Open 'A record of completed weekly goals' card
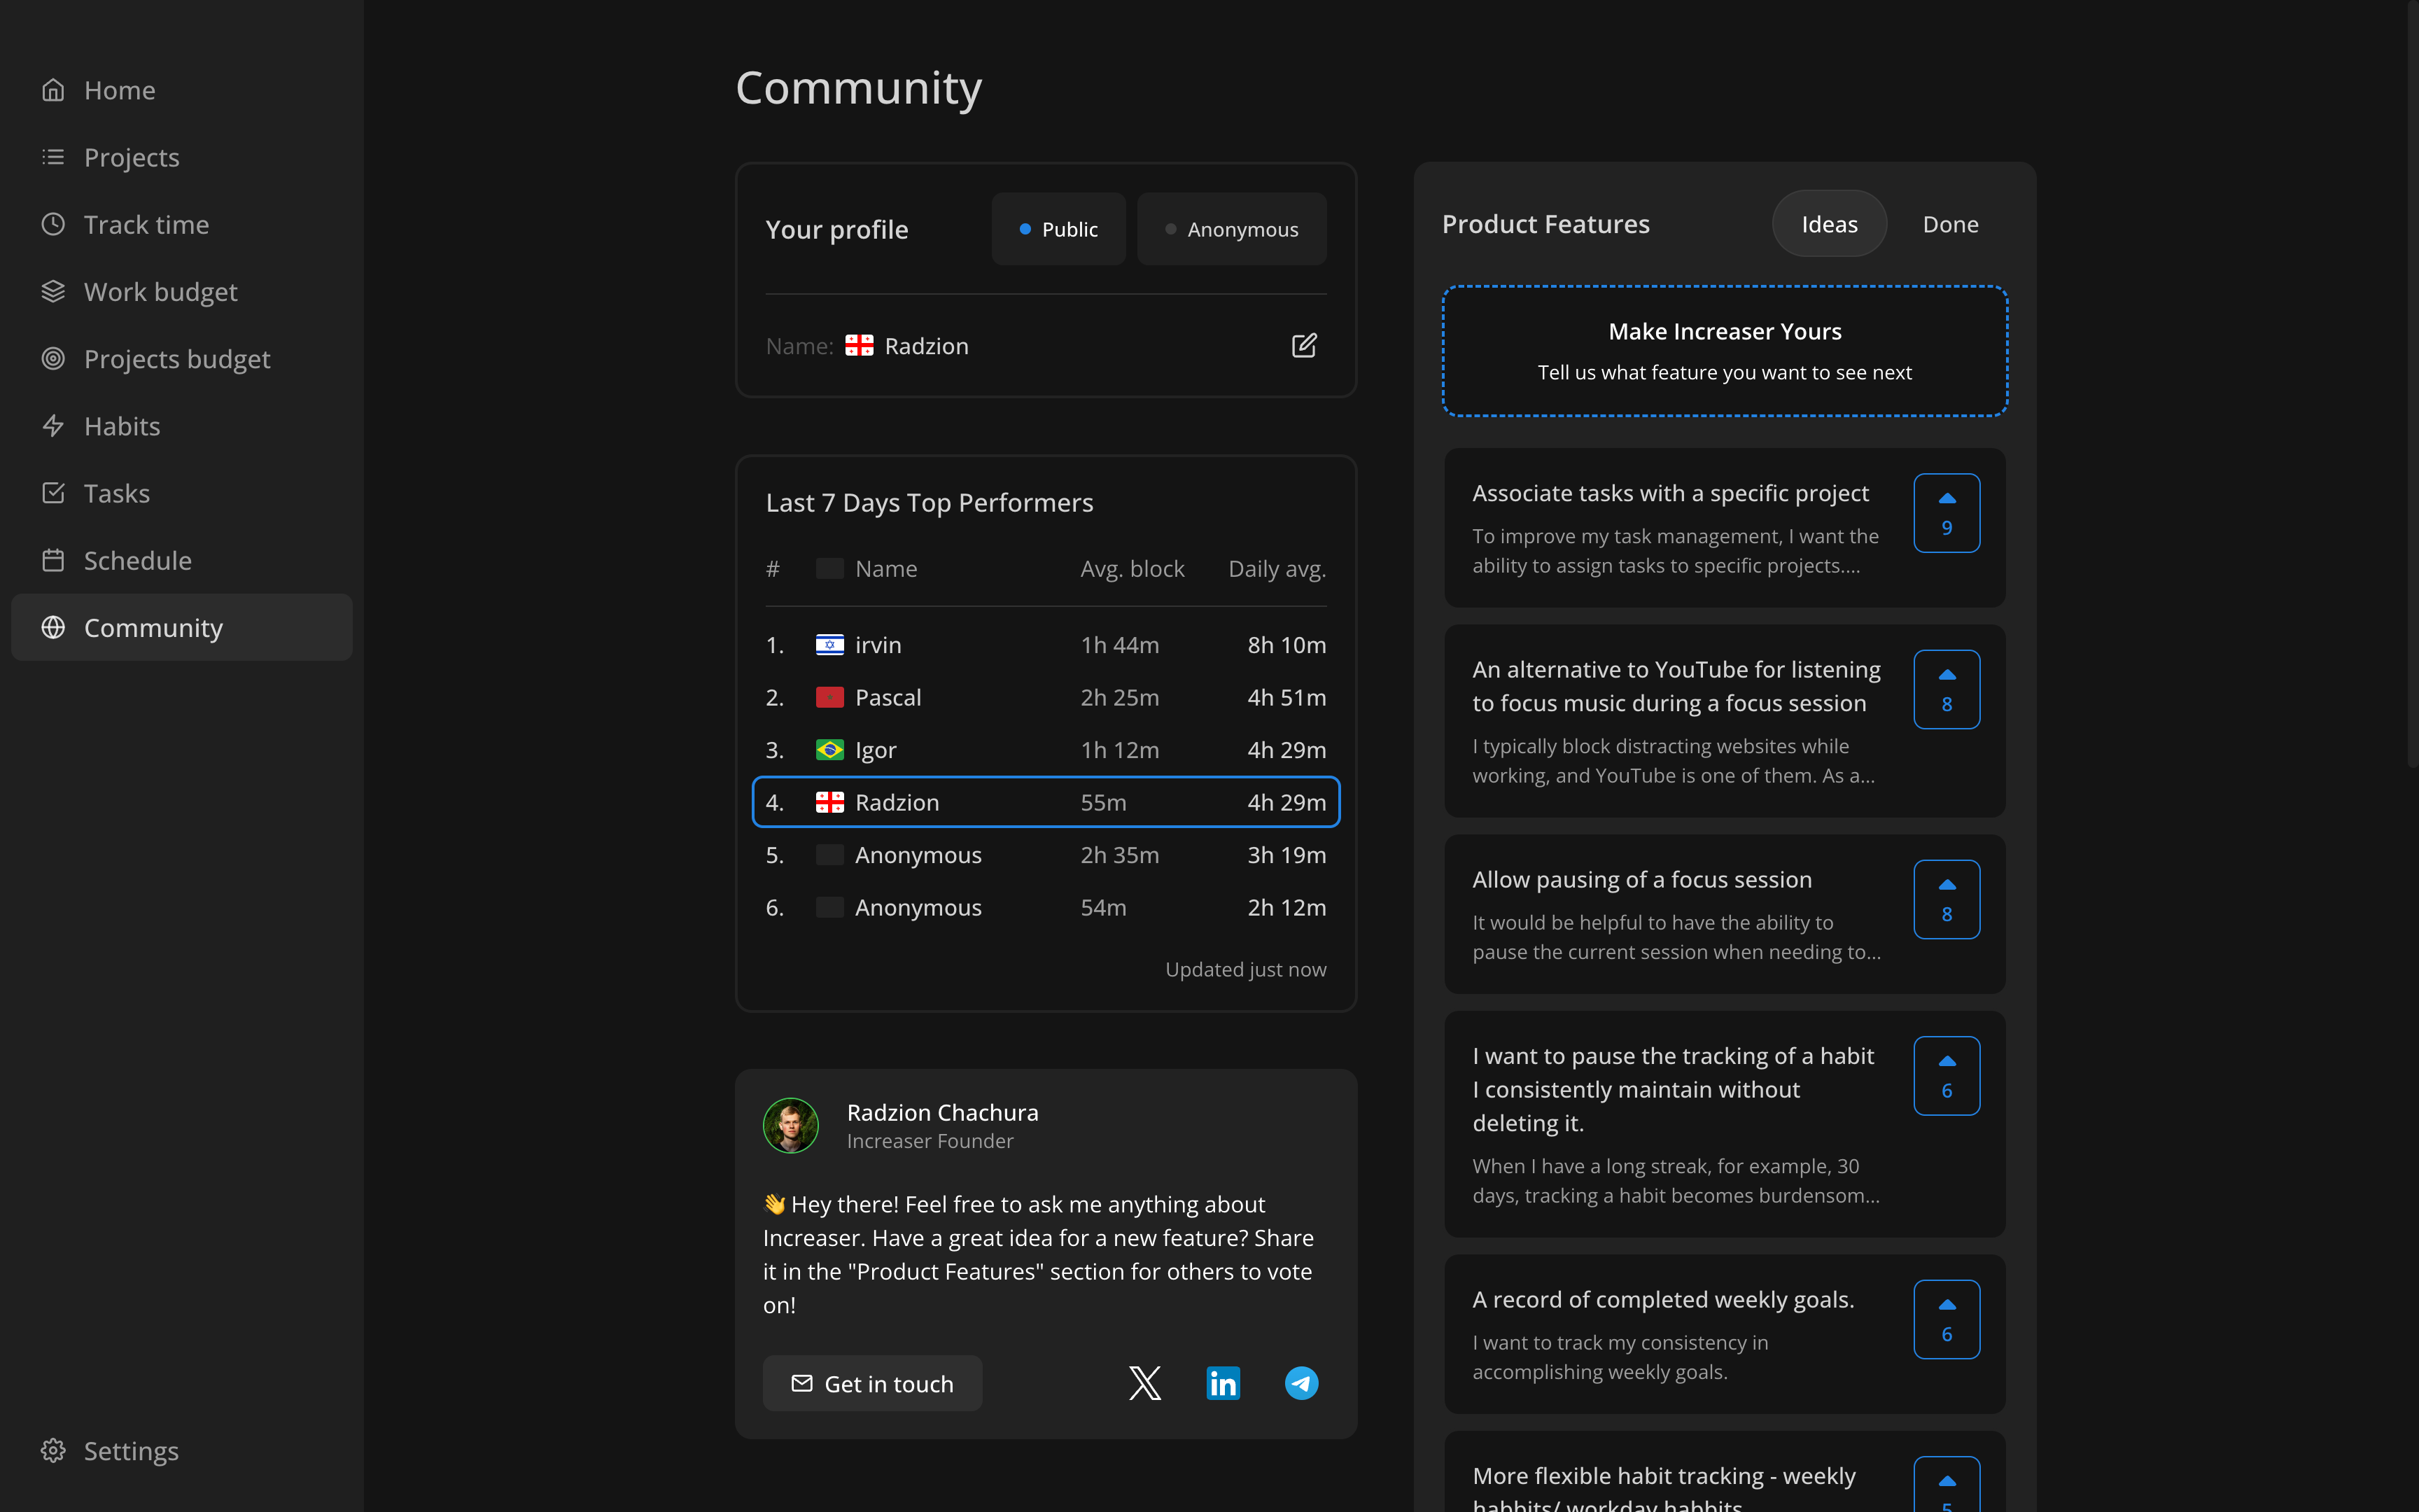 1724,1334
